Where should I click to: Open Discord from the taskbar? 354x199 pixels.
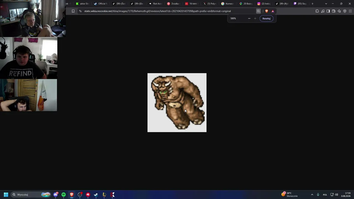[56, 195]
